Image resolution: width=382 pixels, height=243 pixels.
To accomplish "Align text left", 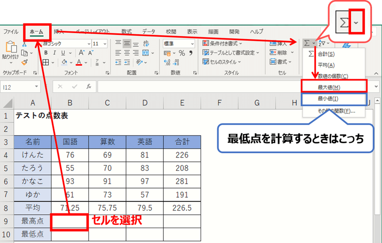I will click(118, 53).
